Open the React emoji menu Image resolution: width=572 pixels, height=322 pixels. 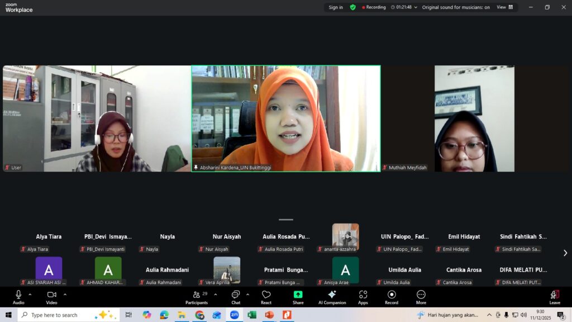tap(266, 297)
